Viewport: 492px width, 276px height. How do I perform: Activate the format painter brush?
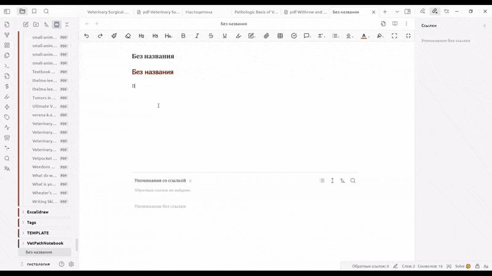114,36
